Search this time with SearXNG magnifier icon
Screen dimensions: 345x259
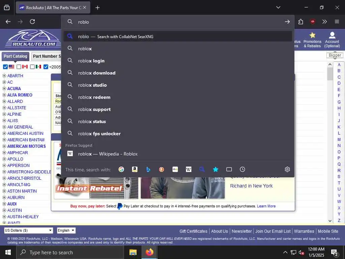pos(202,169)
